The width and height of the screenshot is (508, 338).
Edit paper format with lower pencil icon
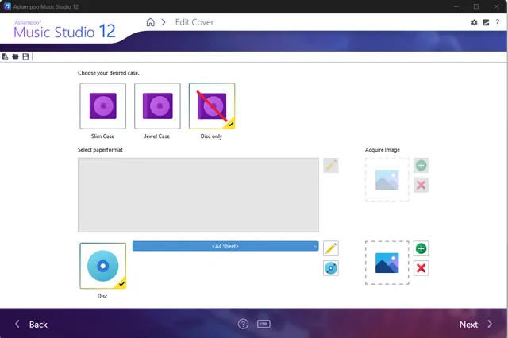(331, 248)
